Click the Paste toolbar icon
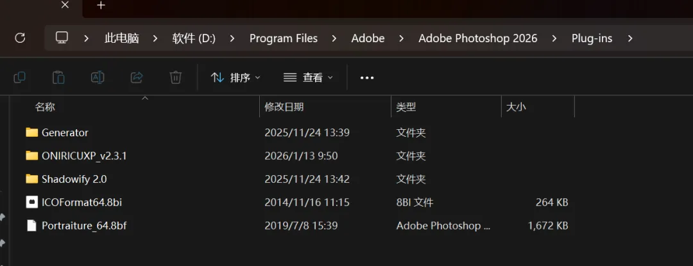Screen dimensions: 693x266 (58, 78)
